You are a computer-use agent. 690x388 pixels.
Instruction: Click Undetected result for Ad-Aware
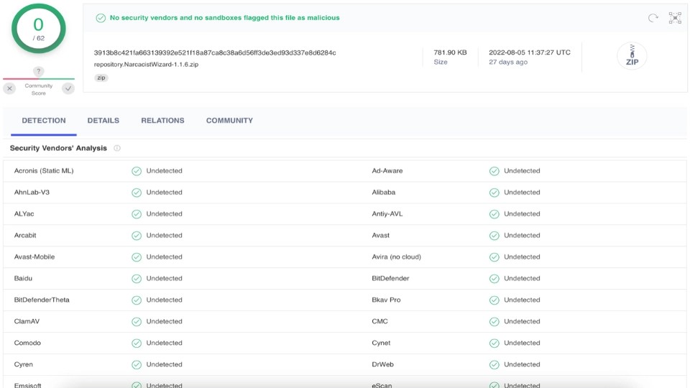pyautogui.click(x=522, y=171)
